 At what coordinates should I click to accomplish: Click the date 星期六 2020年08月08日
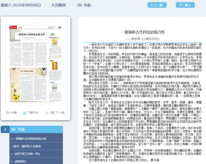pos(21,5)
